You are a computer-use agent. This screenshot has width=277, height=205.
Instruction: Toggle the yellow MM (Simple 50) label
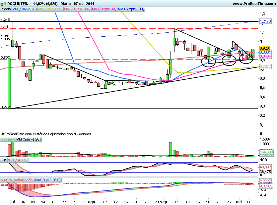pyautogui.click(x=50, y=9)
